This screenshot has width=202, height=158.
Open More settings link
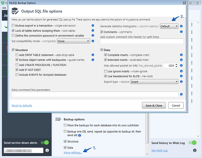click(x=73, y=153)
